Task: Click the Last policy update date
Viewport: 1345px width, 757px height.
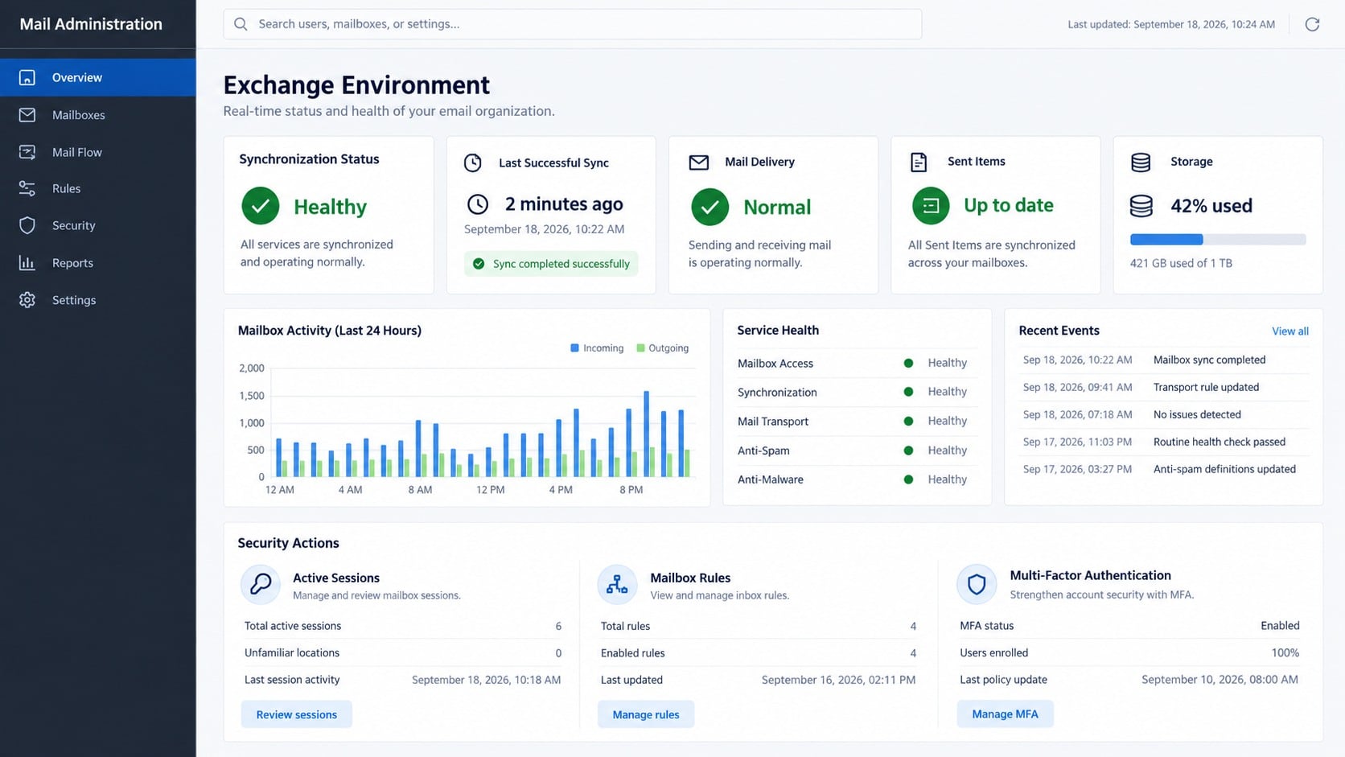Action: coord(1220,680)
